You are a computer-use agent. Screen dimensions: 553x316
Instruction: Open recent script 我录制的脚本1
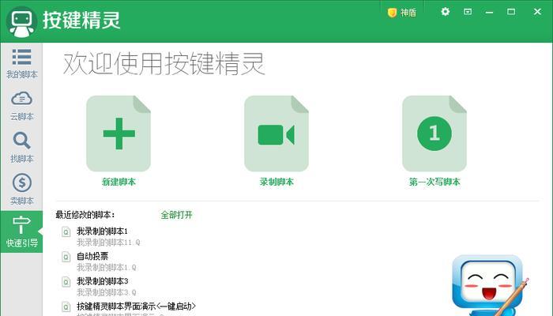point(102,231)
